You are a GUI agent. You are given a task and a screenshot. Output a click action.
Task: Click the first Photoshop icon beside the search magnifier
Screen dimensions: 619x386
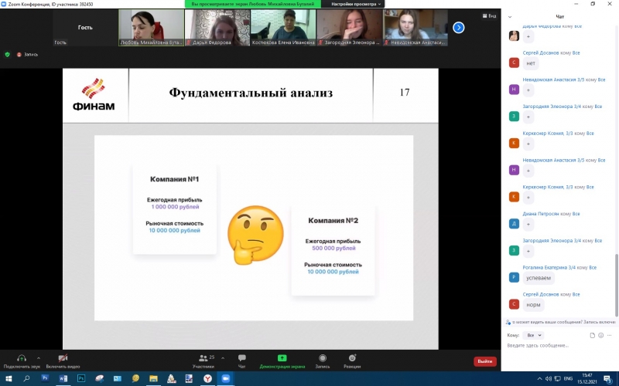pos(45,378)
